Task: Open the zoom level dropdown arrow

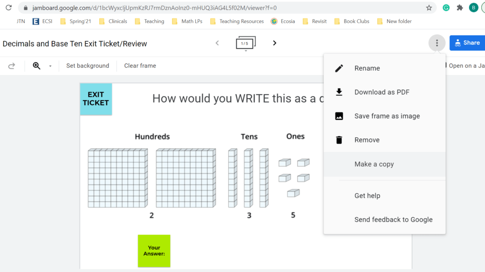Action: click(50, 66)
